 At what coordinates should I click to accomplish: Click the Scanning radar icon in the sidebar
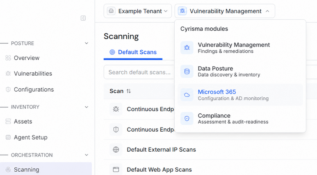pyautogui.click(x=8, y=170)
